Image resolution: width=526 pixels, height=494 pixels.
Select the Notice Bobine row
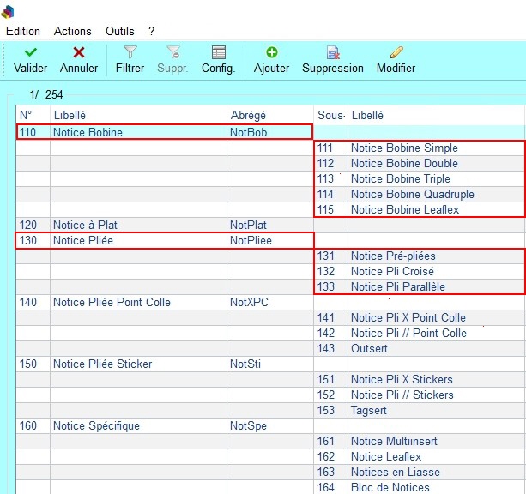click(x=88, y=132)
